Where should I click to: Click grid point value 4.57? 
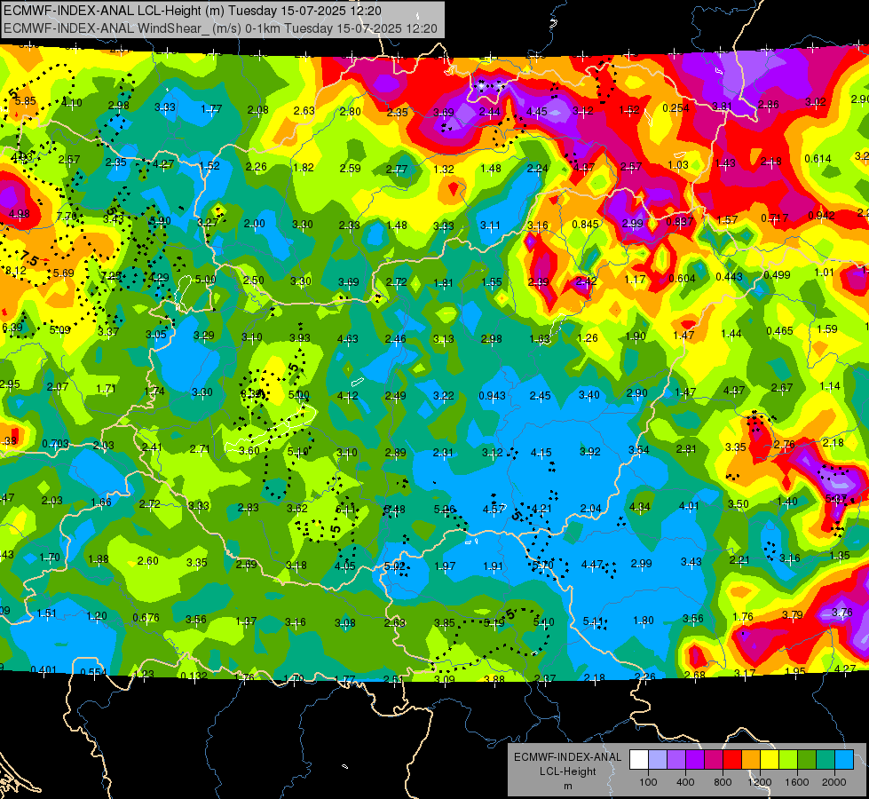point(494,509)
